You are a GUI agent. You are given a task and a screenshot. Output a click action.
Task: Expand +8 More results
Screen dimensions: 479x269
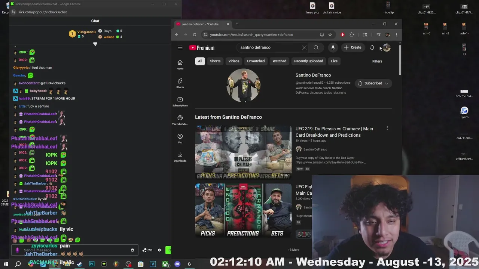pyautogui.click(x=293, y=250)
